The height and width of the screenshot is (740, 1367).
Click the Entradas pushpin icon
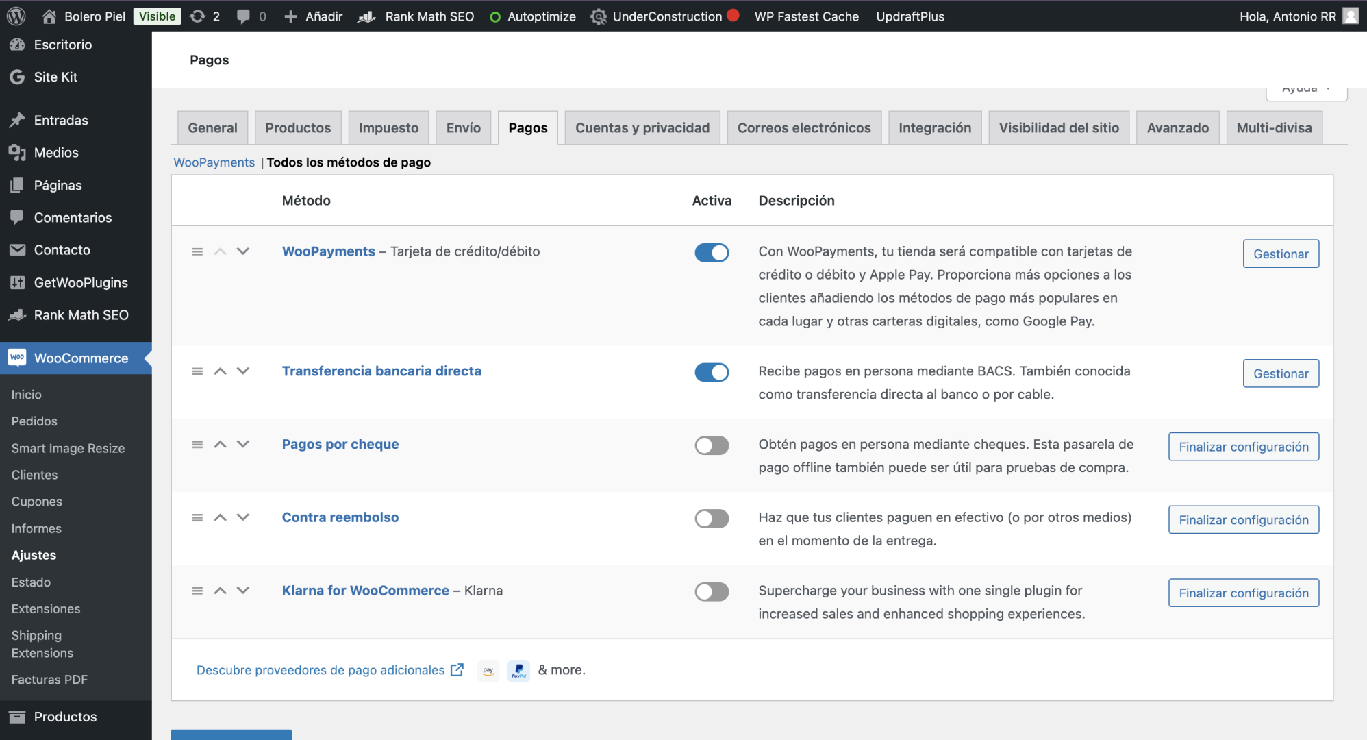point(17,120)
